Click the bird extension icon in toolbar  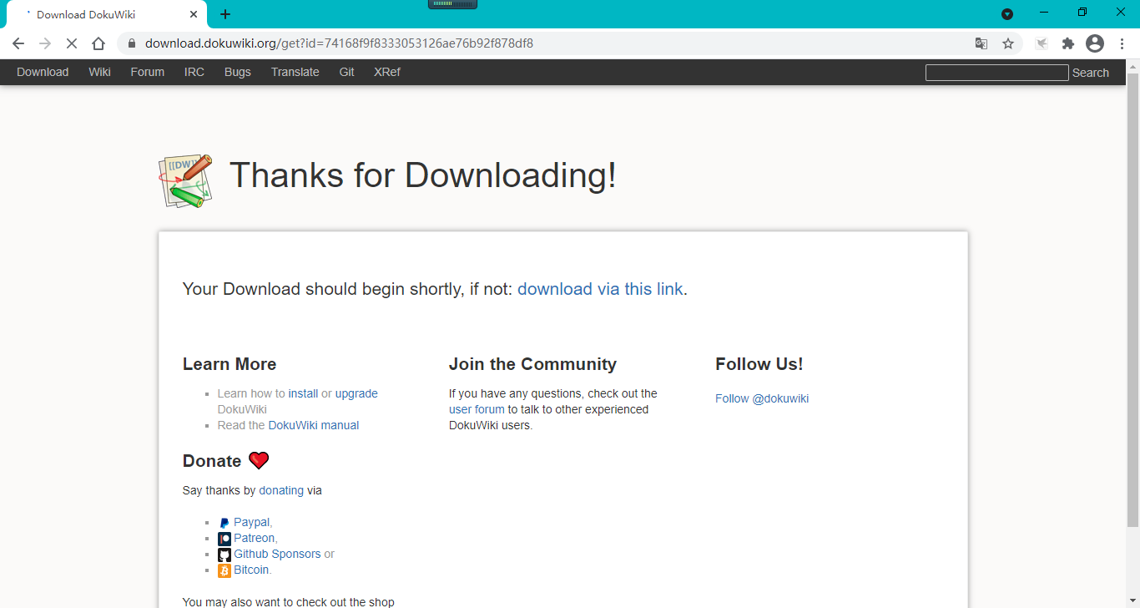coord(1042,43)
